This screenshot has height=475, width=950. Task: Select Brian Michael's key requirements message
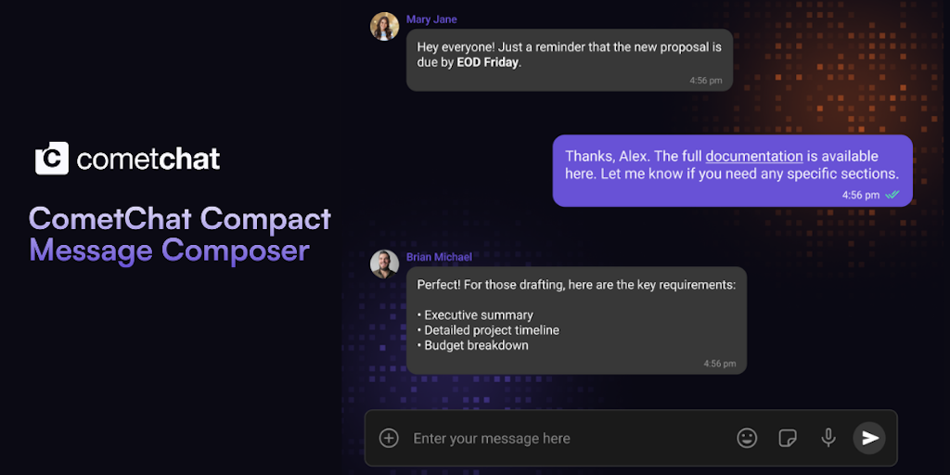tap(575, 321)
